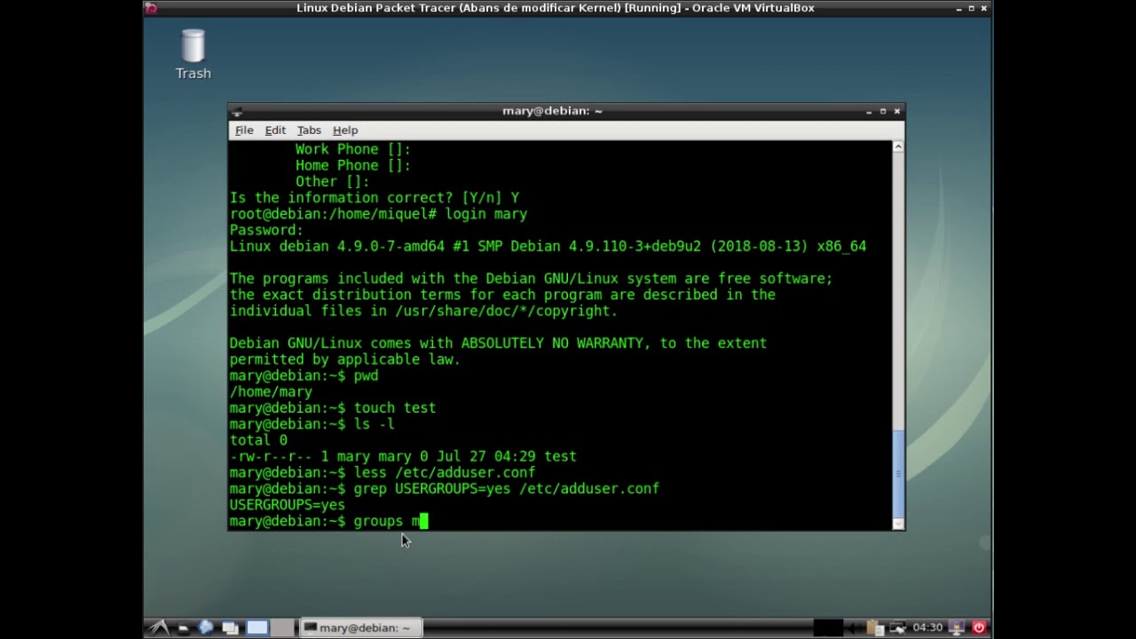1136x639 pixels.
Task: Click the 'Password:' prompt line
Action: pyautogui.click(x=266, y=230)
